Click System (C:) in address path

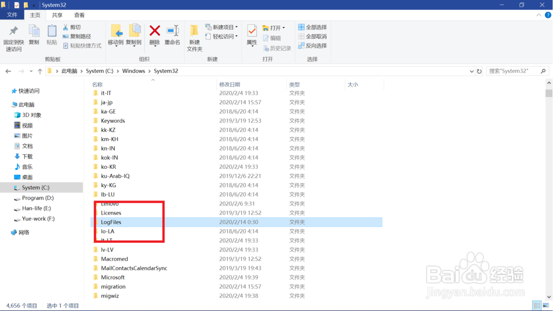[99, 71]
